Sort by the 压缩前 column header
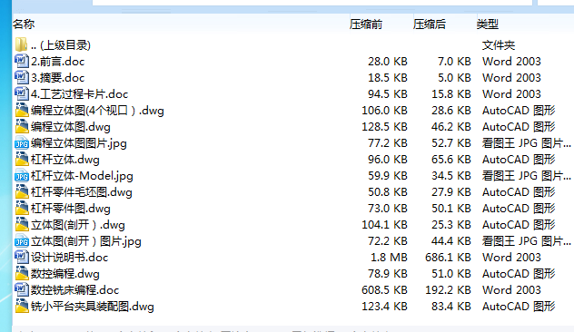Image resolution: width=574 pixels, height=332 pixels. (x=366, y=24)
